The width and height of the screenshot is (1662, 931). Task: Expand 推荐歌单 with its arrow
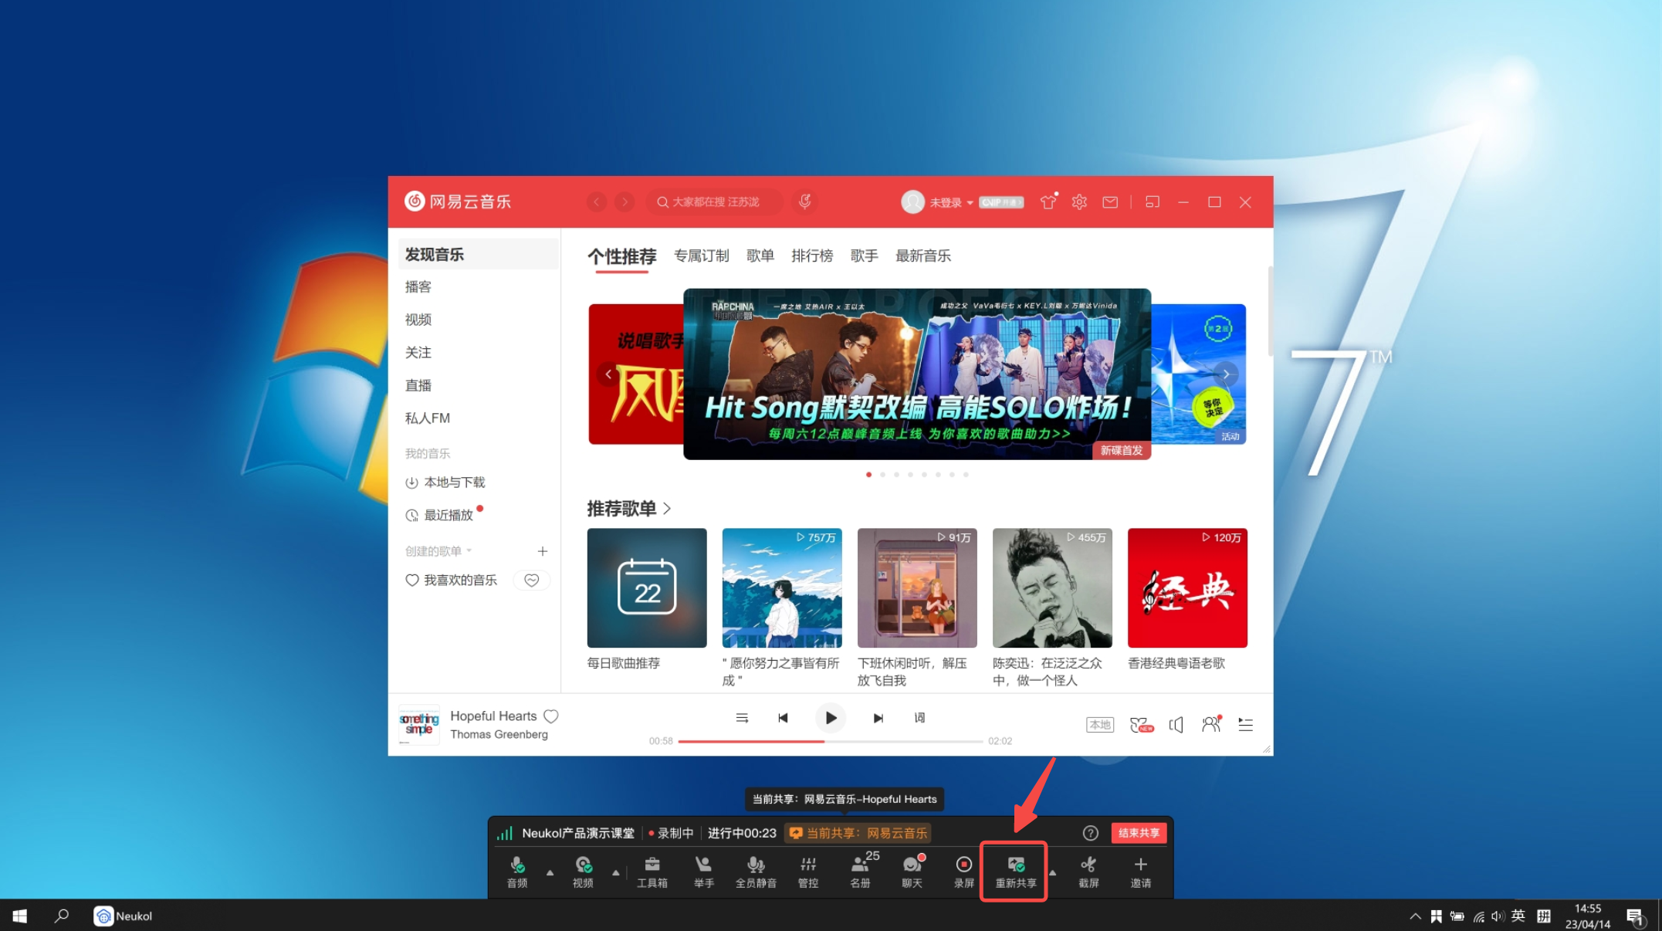coord(667,509)
